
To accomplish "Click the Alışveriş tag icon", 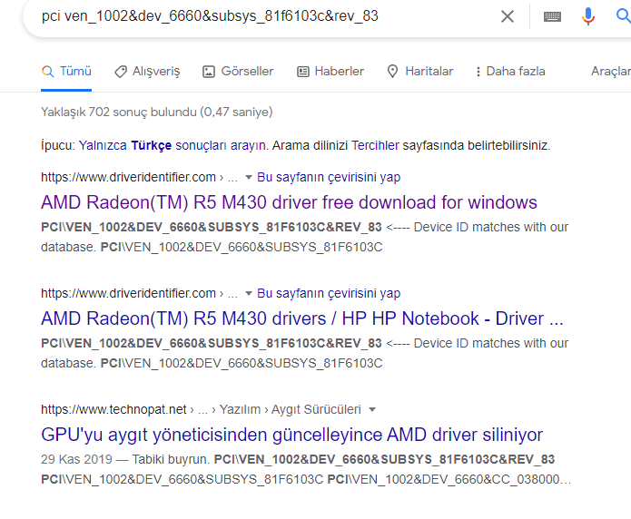I will [121, 72].
